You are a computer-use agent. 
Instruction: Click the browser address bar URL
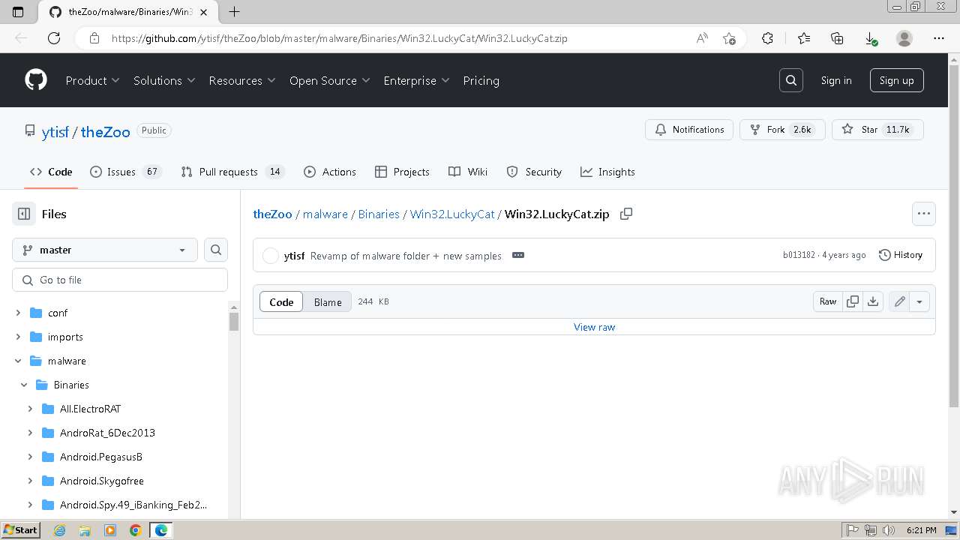(x=339, y=38)
